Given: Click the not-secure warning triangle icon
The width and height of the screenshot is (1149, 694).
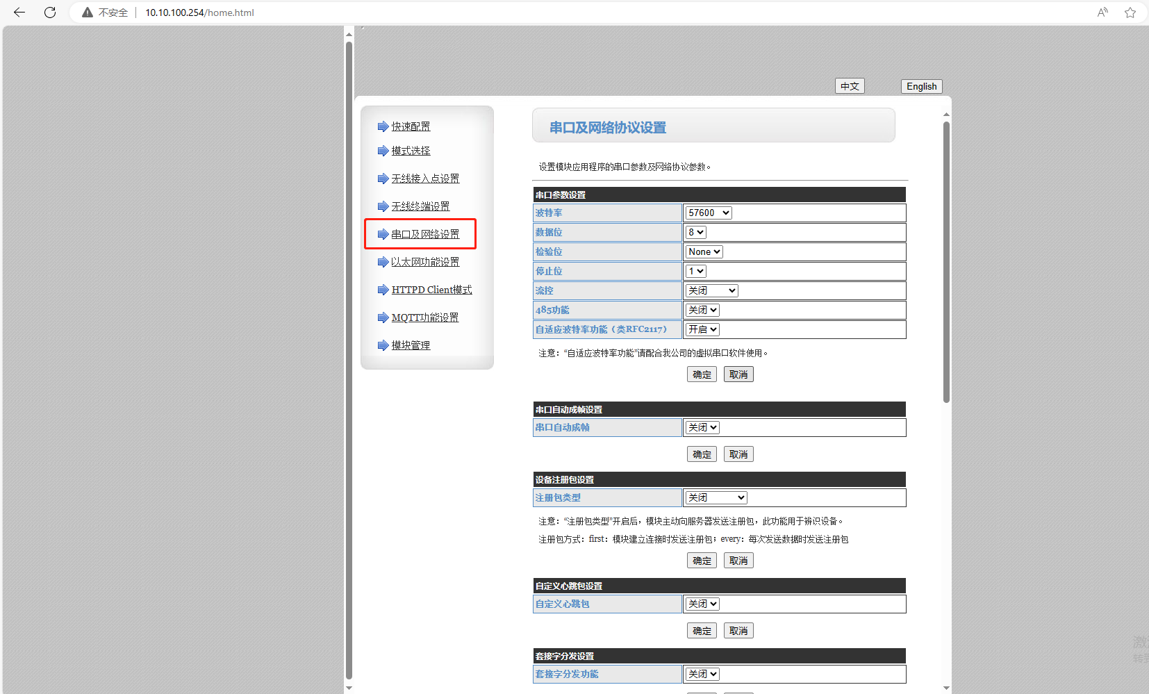Looking at the screenshot, I should 88,13.
